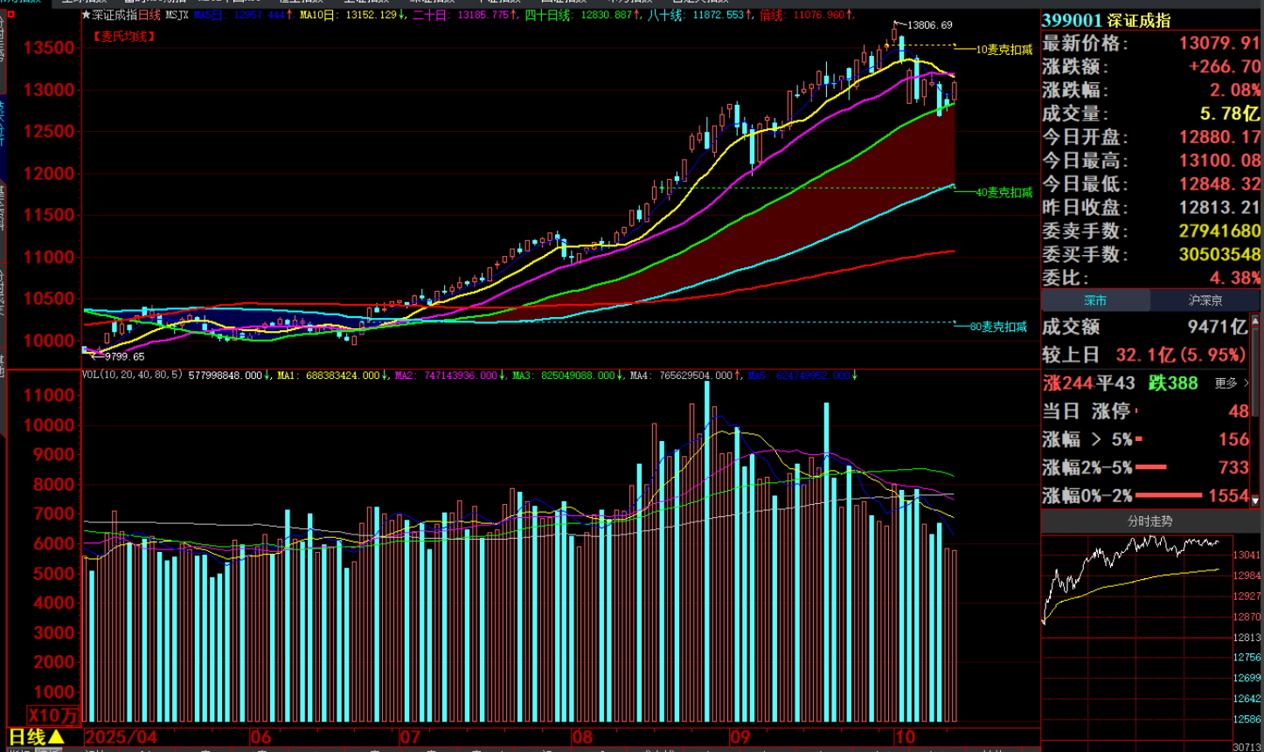Click the 80麦克扣减 marker label
The height and width of the screenshot is (752, 1264).
pyautogui.click(x=998, y=327)
